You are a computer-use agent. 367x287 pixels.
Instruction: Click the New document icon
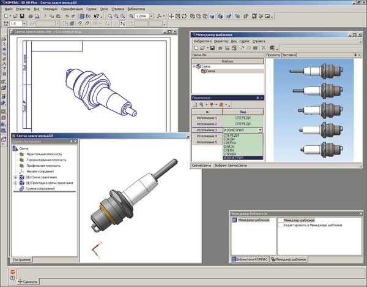[x=6, y=16]
